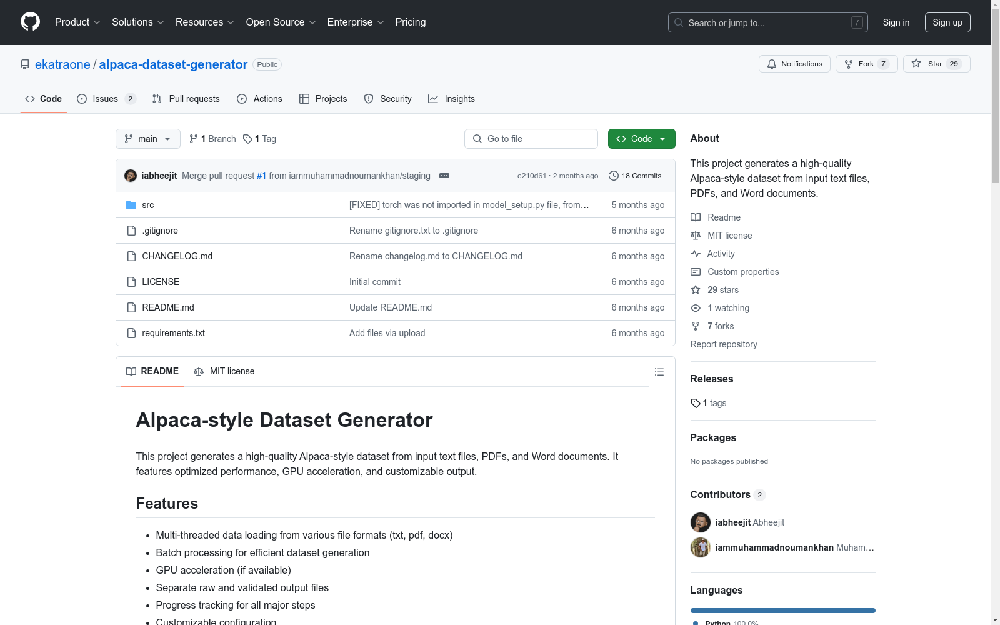Click iabheejit's avatar in Contributors
Screen dimensions: 1000x625
coord(701,522)
